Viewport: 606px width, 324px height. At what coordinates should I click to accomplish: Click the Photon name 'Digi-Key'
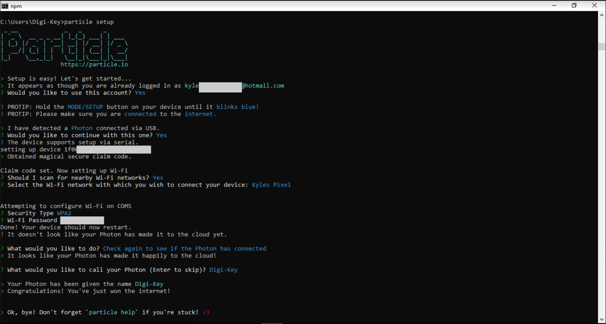[x=223, y=269]
